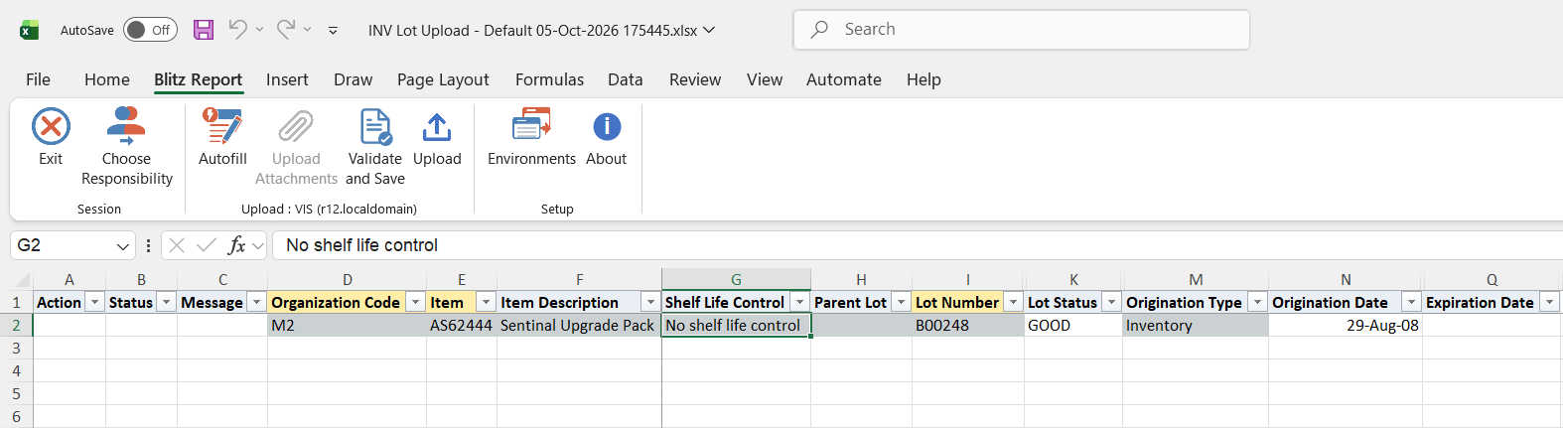
Task: Click the search magnifier icon
Action: pyautogui.click(x=819, y=30)
